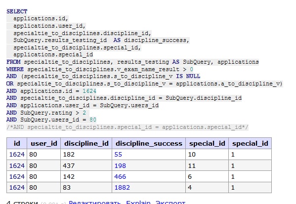Select special_id cell with value 6
296x204 pixels.
[207, 177]
